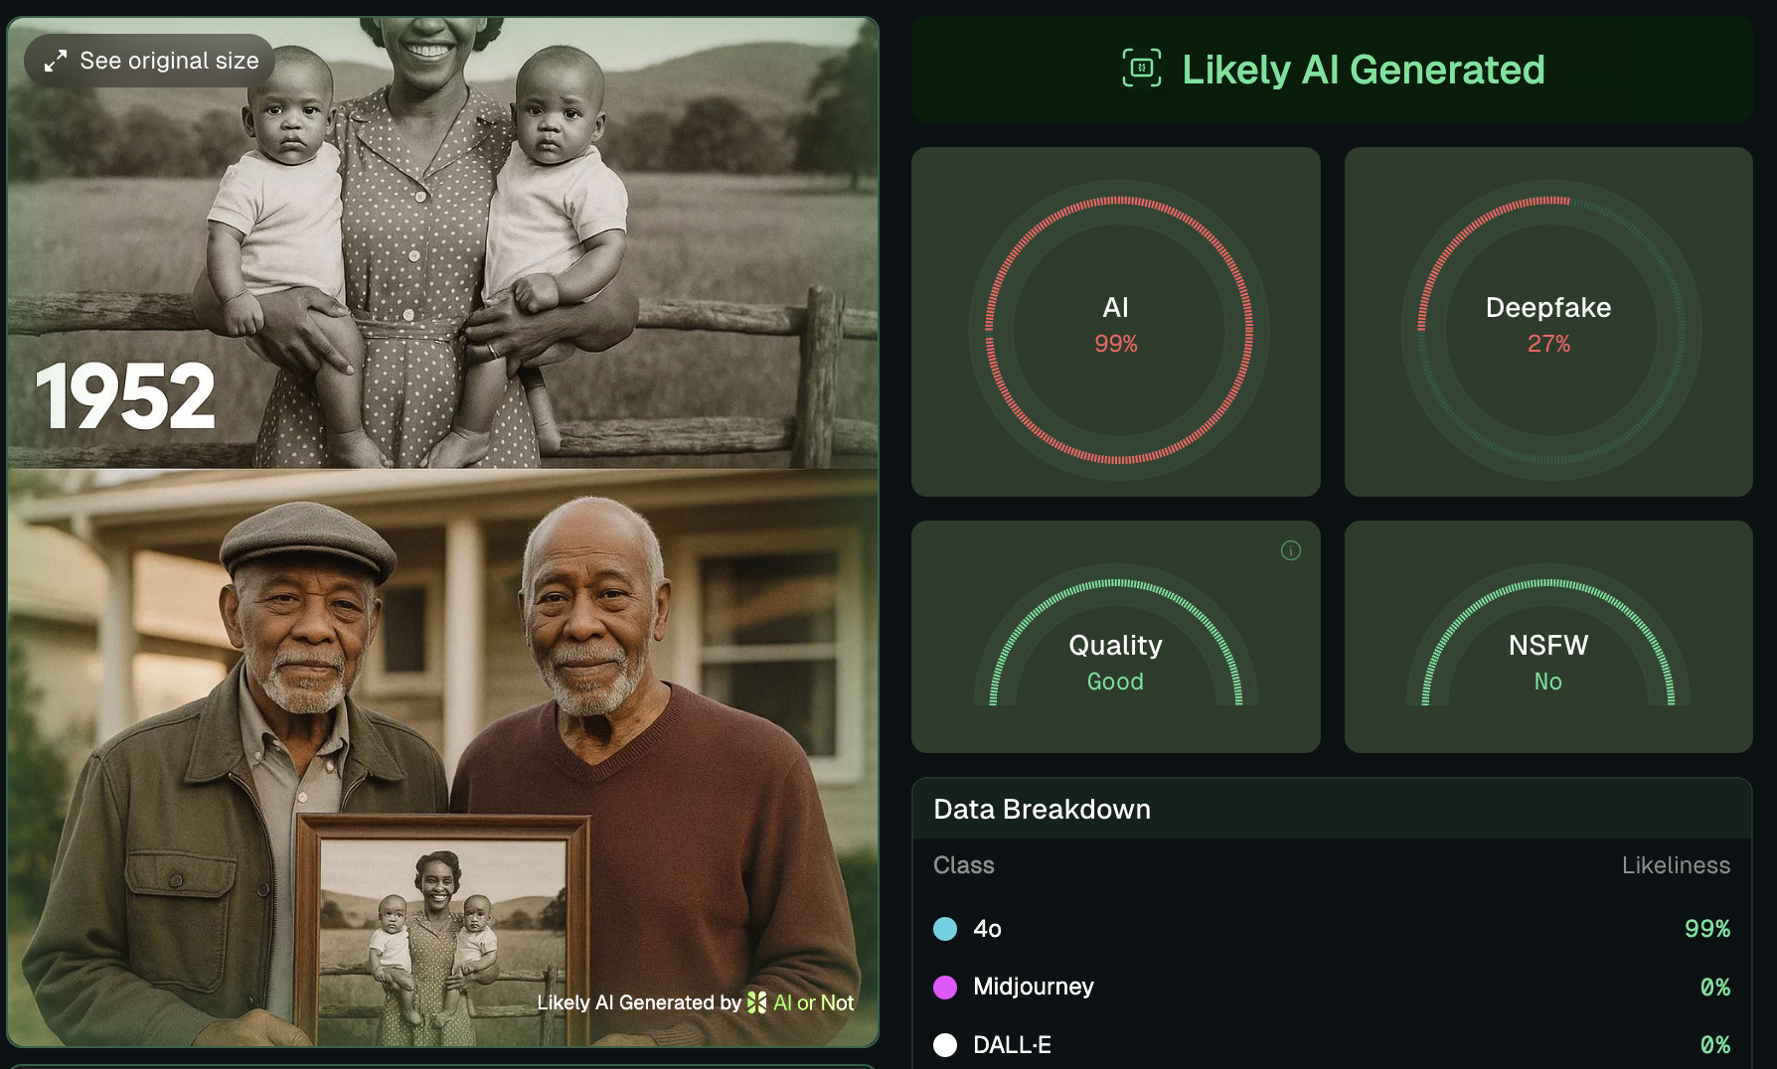The width and height of the screenshot is (1777, 1069).
Task: Click the blue 4o class dot
Action: (945, 929)
